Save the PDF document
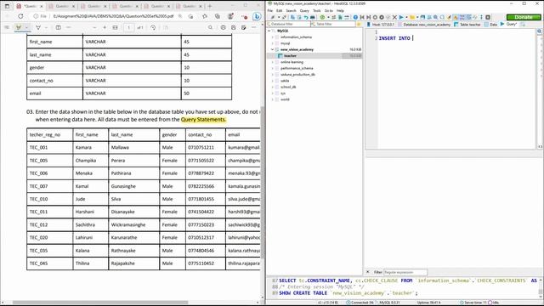Image resolution: width=544 pixels, height=306 pixels. click(x=234, y=27)
